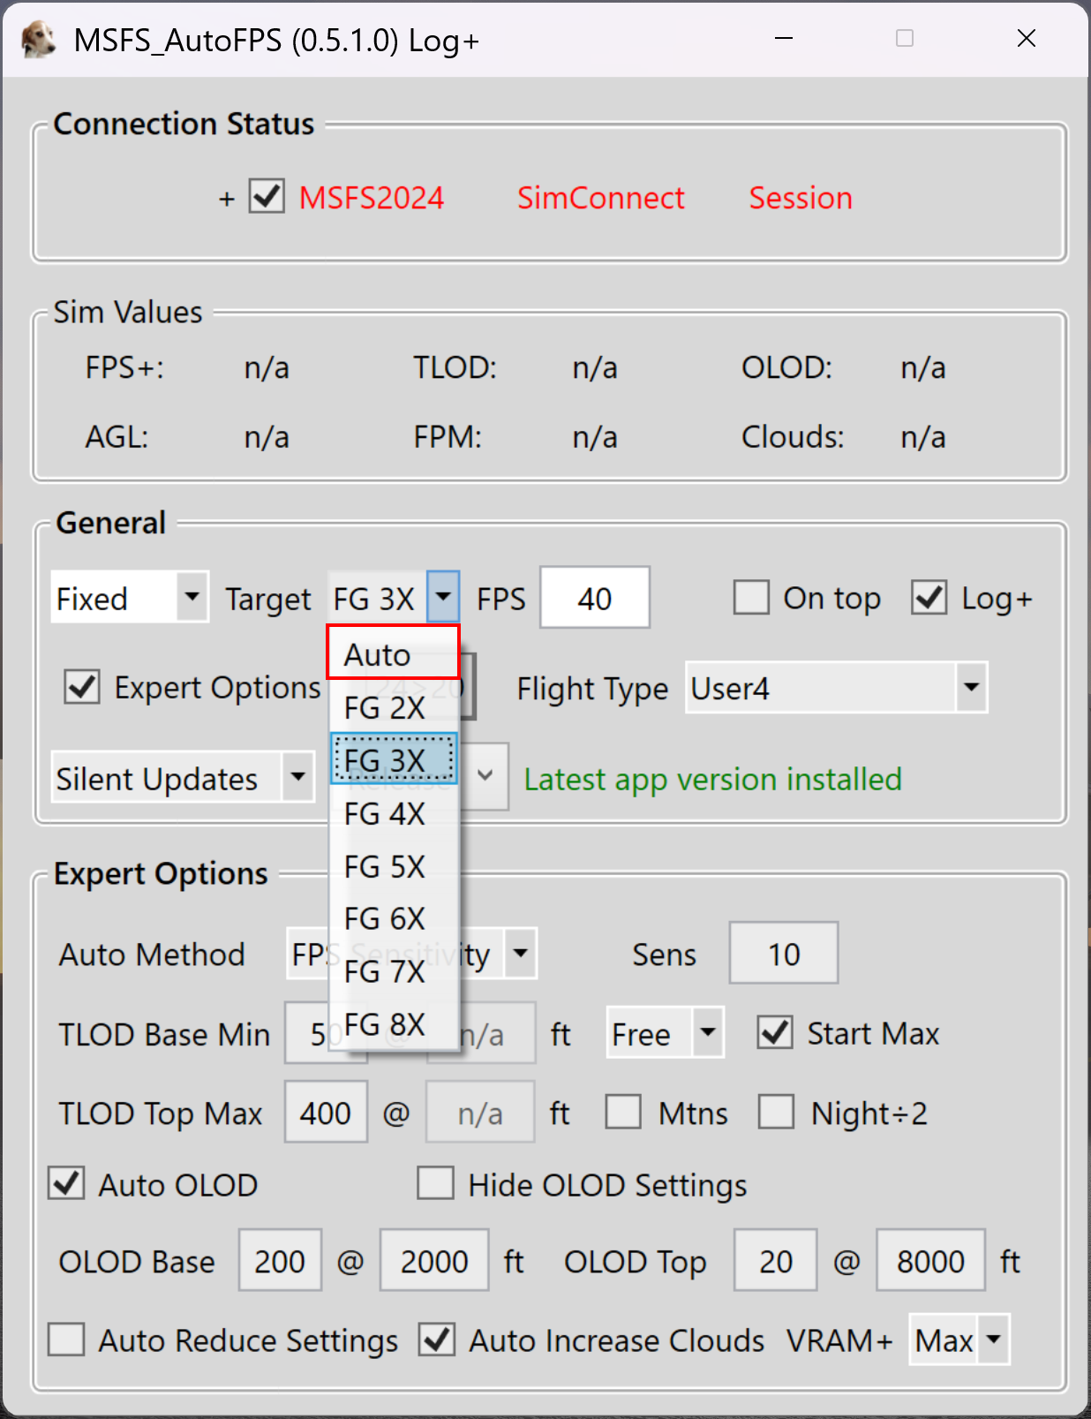The image size is (1091, 1419).
Task: Select FG 2X from the list
Action: click(x=394, y=706)
